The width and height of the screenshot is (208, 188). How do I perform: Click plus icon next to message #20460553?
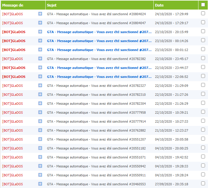40,184
